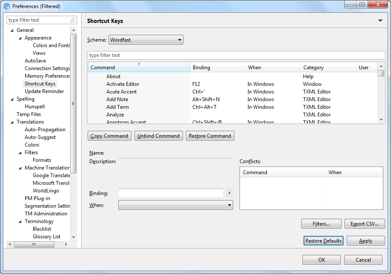Image resolution: width=391 pixels, height=274 pixels.
Task: Collapse the General tree node
Action: 12,30
